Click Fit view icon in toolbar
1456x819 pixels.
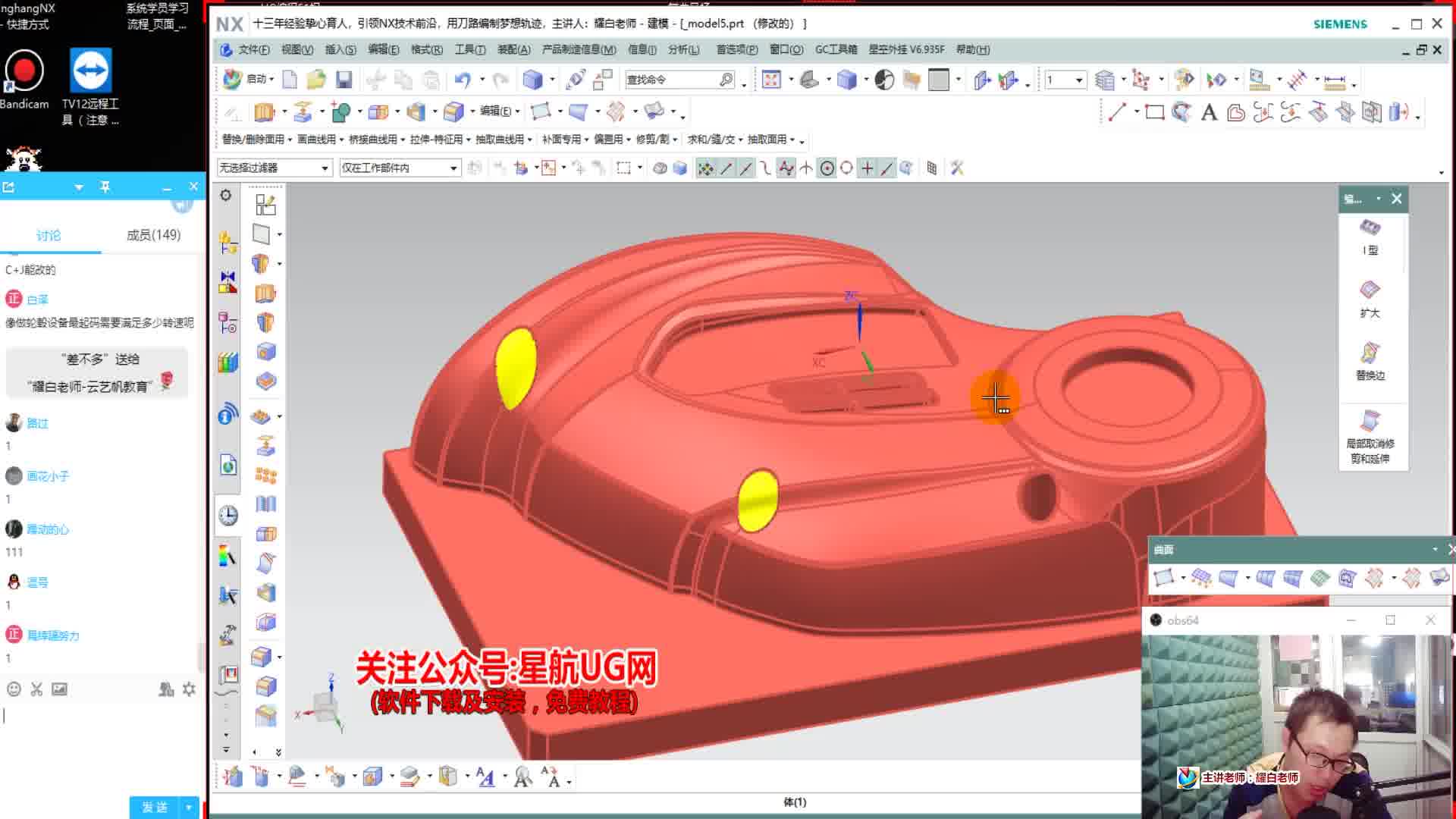(x=771, y=80)
